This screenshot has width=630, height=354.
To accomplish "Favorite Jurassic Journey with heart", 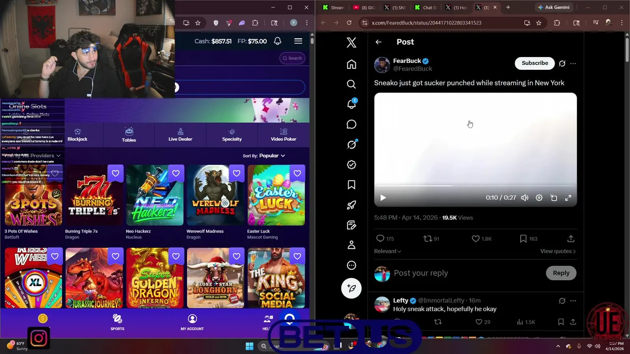I will tap(115, 256).
